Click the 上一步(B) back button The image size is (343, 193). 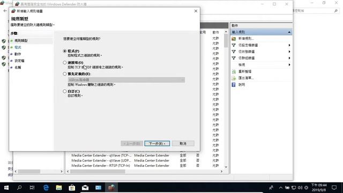(x=132, y=144)
